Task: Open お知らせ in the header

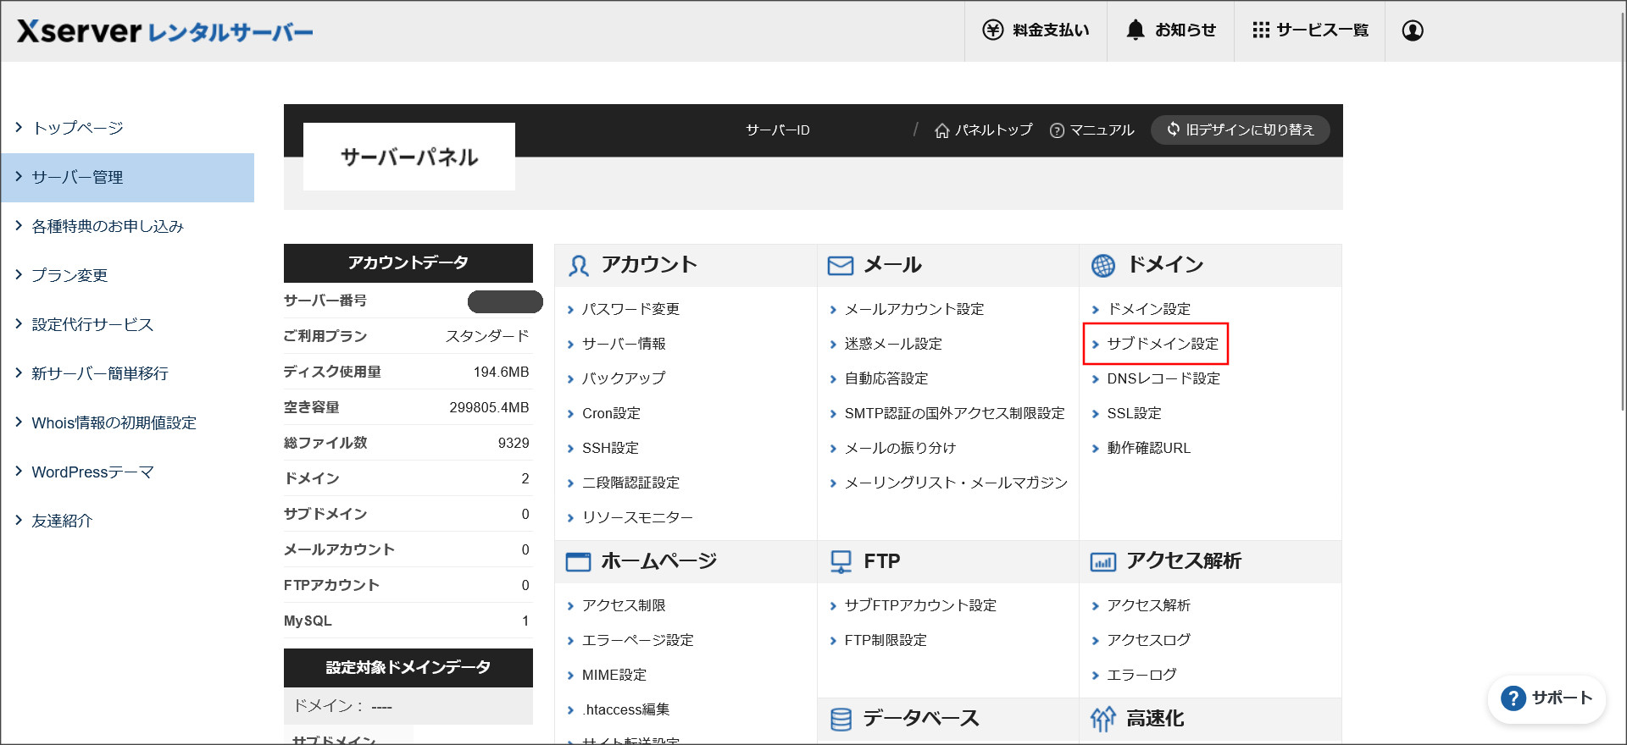Action: (1170, 30)
